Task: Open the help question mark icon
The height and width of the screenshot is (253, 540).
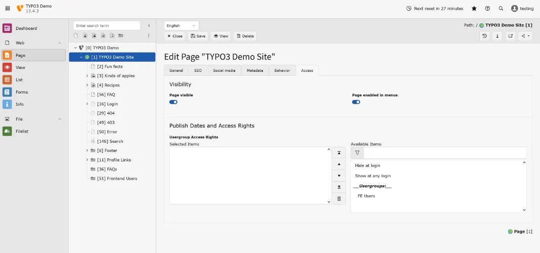Action: coord(487,8)
